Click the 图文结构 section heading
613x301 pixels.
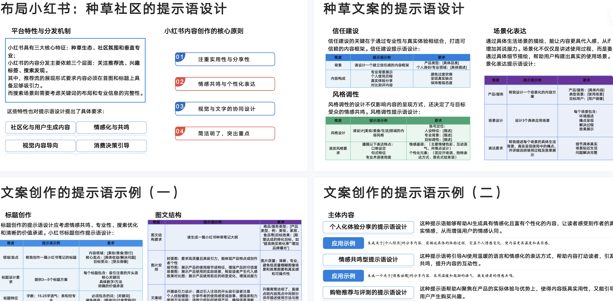[x=168, y=215]
